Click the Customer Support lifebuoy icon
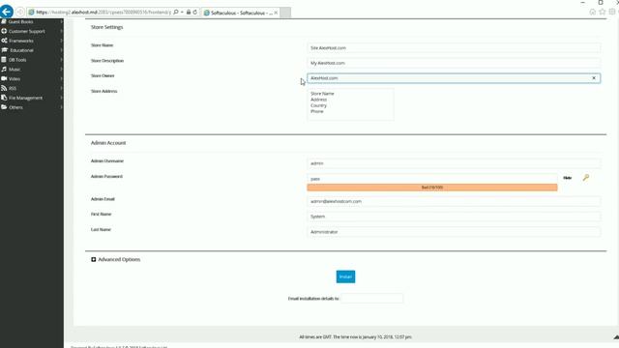The height and width of the screenshot is (348, 619). point(4,31)
